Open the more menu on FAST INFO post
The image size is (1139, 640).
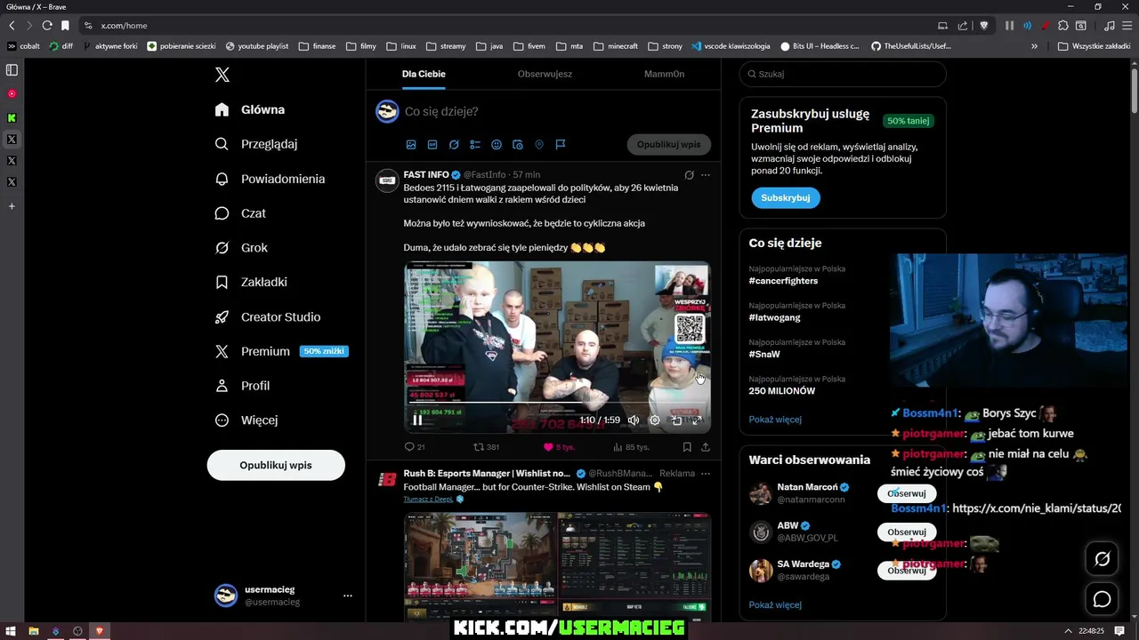[x=706, y=175]
